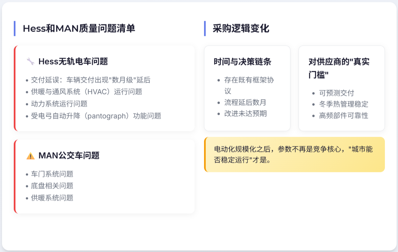Select the 采购逻辑变化 section heading
This screenshot has height=252, width=398.
241,29
